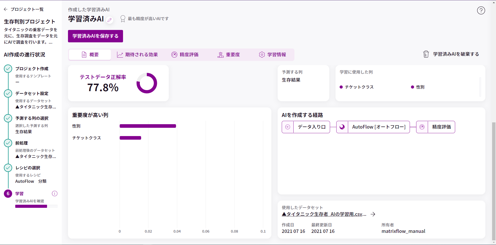Click the 性別 purple bullet in used columns

tap(413, 87)
